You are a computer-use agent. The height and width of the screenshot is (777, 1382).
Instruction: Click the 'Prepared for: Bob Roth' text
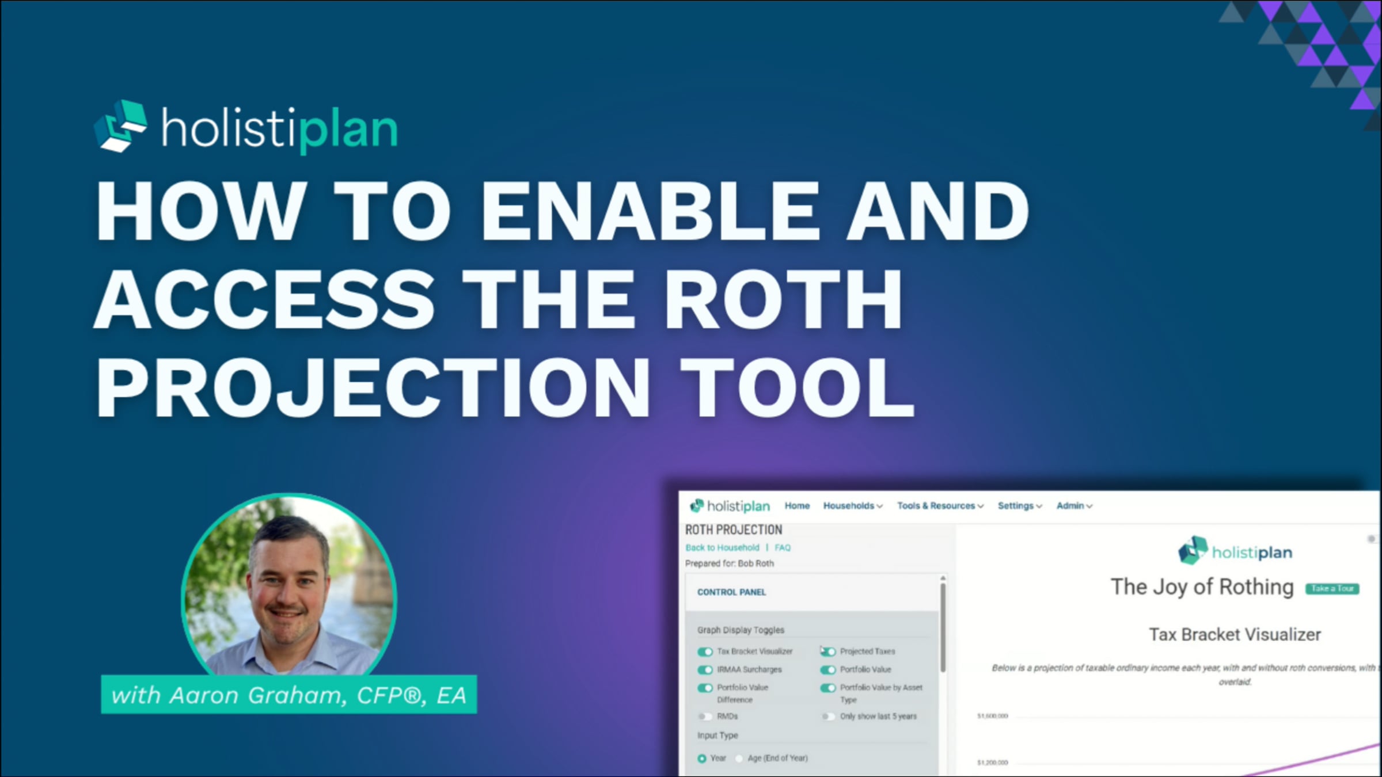730,563
